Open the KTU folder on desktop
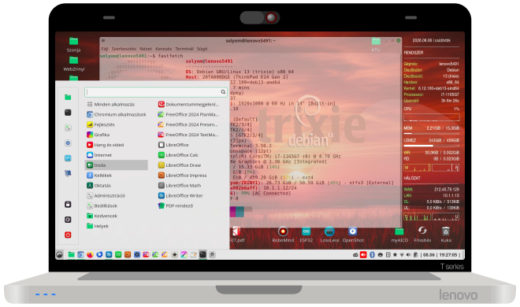 coord(376,45)
